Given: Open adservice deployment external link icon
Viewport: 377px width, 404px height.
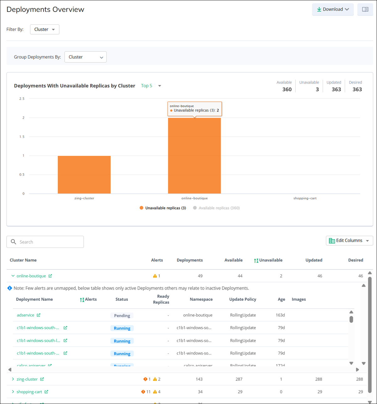Looking at the screenshot, I should (39, 315).
